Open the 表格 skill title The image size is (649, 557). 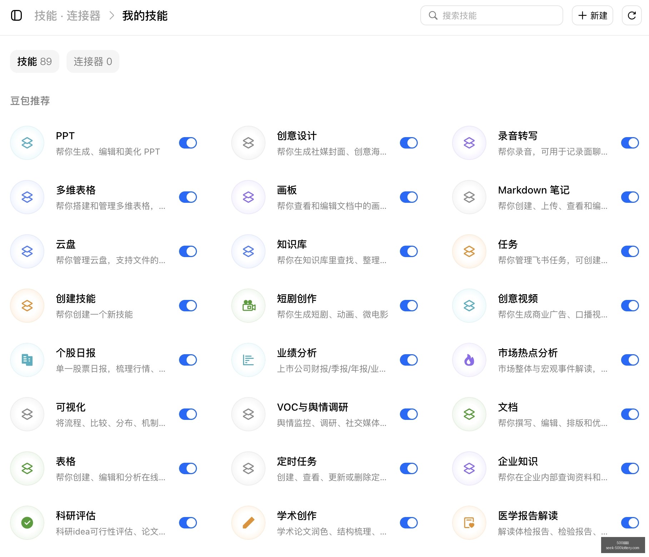pyautogui.click(x=66, y=461)
